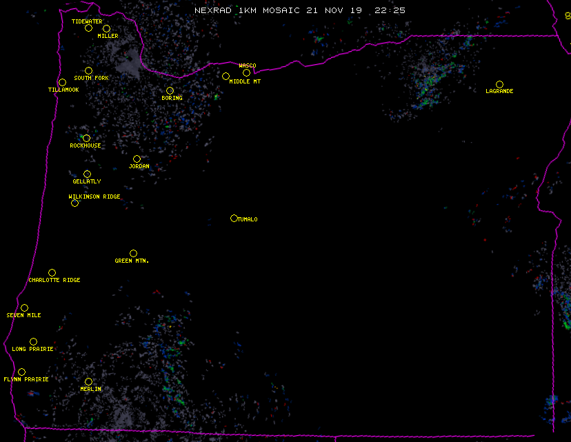
Task: Select the Wasco station marker circle
Action: point(246,73)
